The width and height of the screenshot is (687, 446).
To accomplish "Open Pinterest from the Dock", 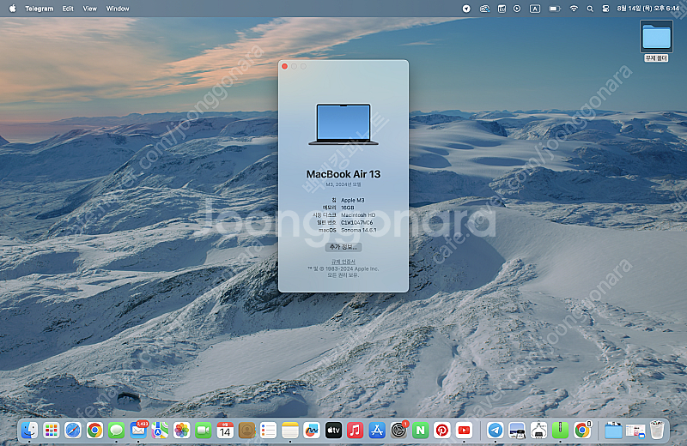I will (442, 431).
